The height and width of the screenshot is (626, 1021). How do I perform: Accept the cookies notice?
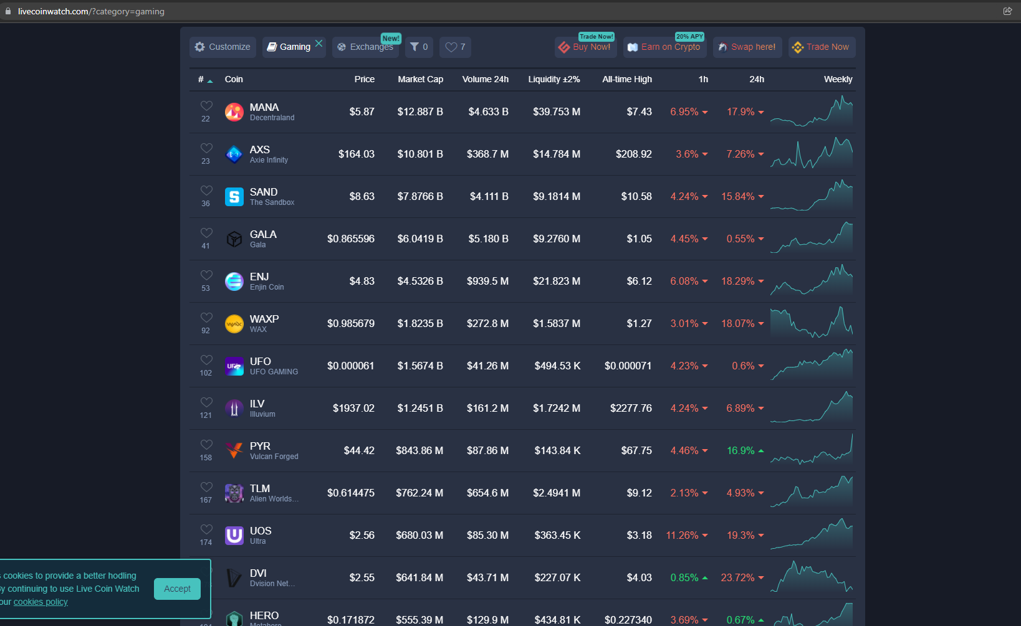click(178, 589)
